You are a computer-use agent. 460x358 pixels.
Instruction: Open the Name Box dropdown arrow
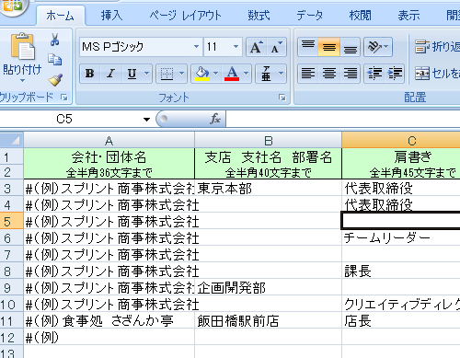tap(147, 119)
